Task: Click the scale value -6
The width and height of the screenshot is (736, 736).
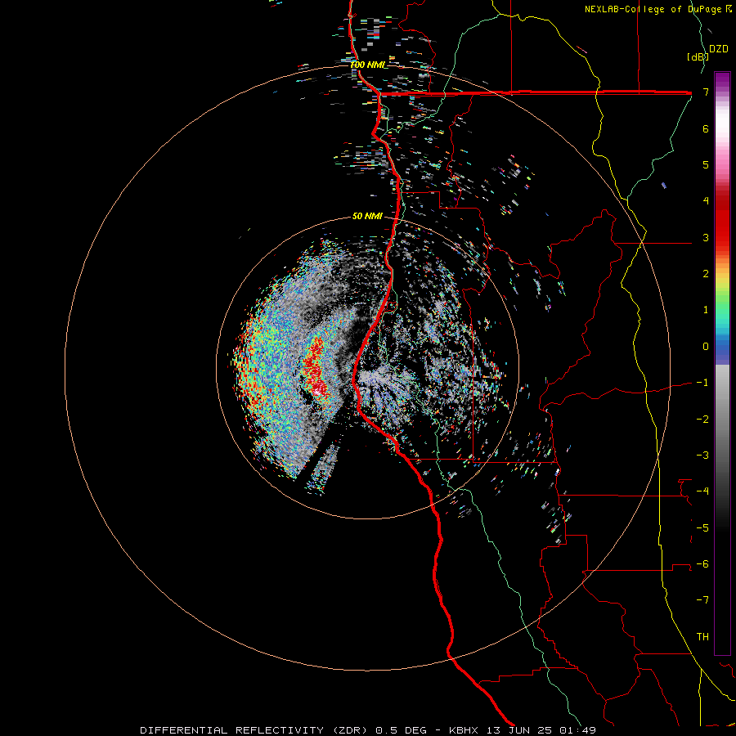Action: [702, 564]
